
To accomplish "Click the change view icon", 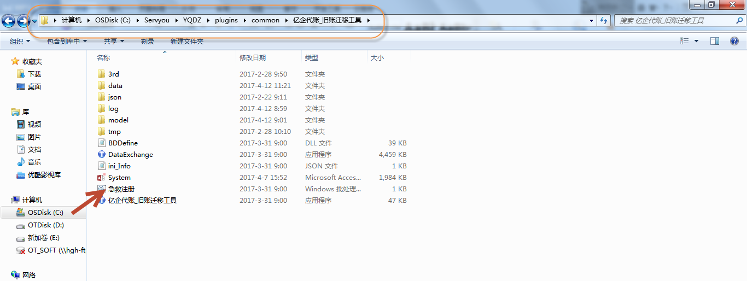I will (x=684, y=41).
